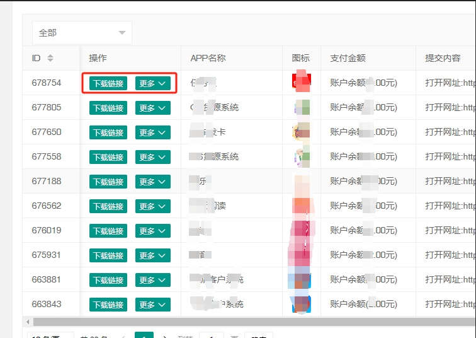The image size is (476, 338).
Task: Click the app icon in row 676562
Action: click(302, 206)
